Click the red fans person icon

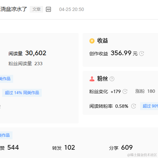pyautogui.click(x=92, y=79)
